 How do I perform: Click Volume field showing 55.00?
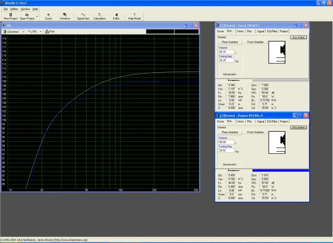click(226, 142)
